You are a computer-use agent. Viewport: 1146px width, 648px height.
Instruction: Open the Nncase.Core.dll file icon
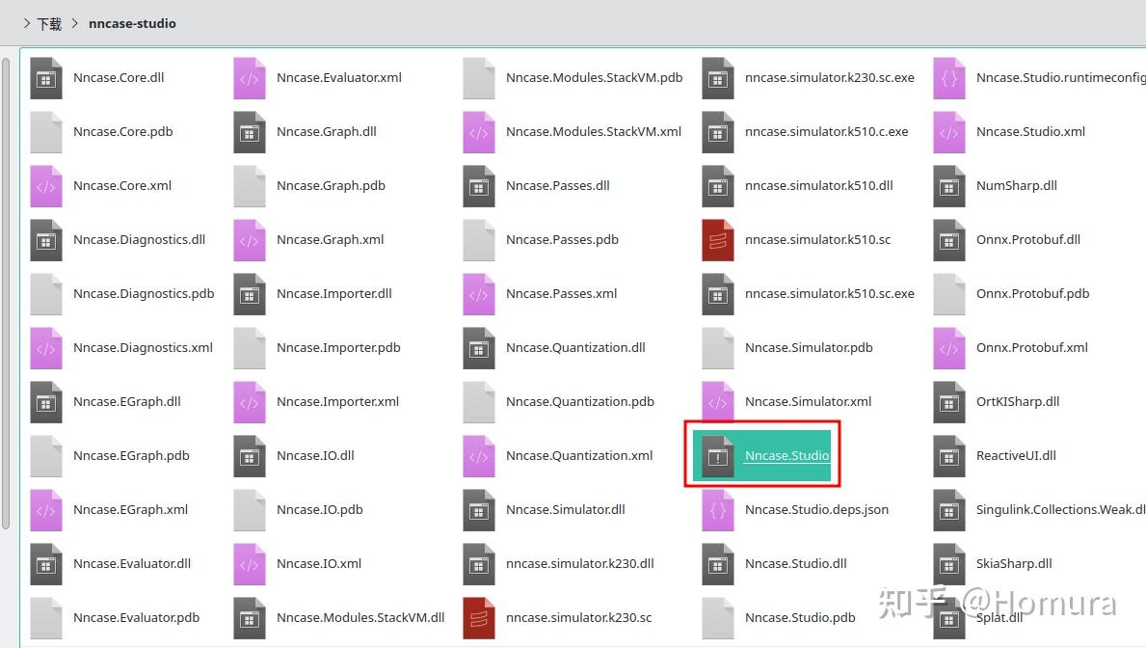47,77
